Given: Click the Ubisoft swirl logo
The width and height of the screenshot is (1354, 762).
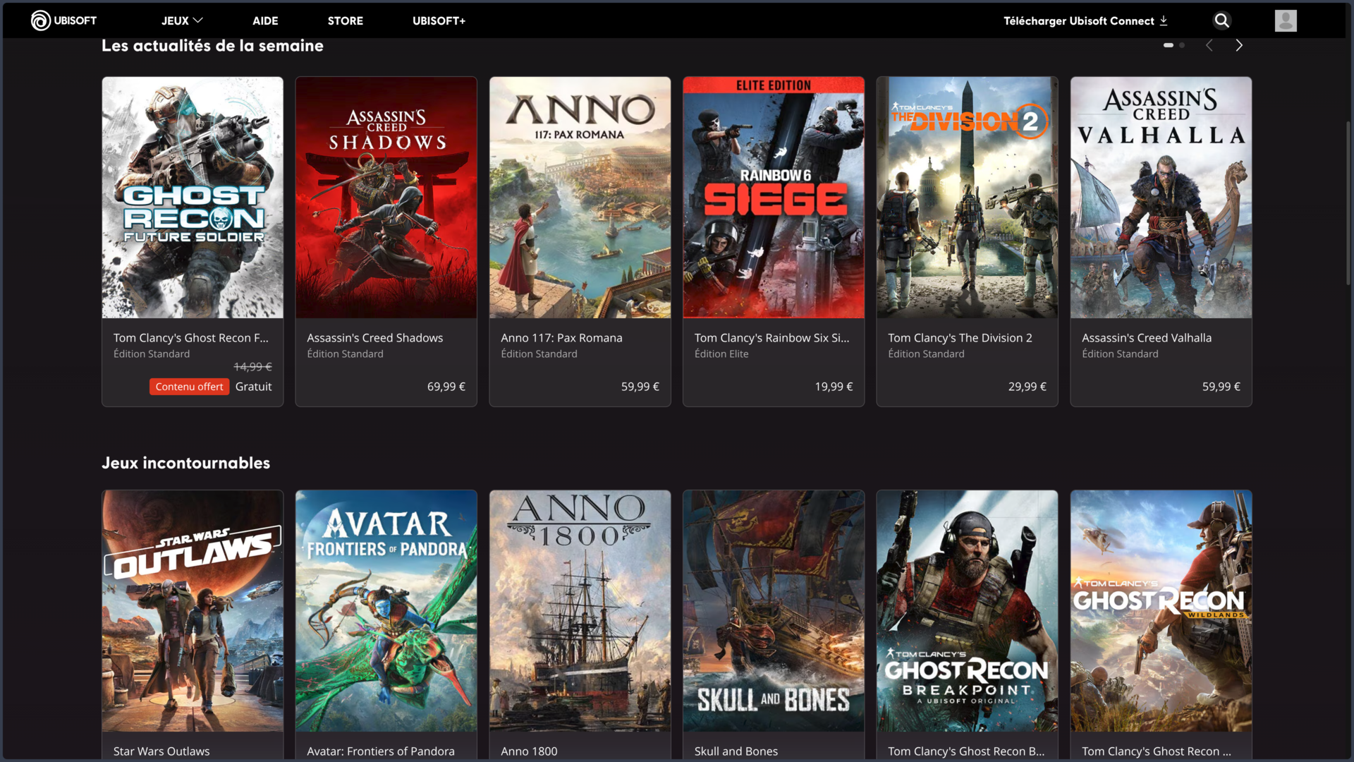Looking at the screenshot, I should point(40,20).
